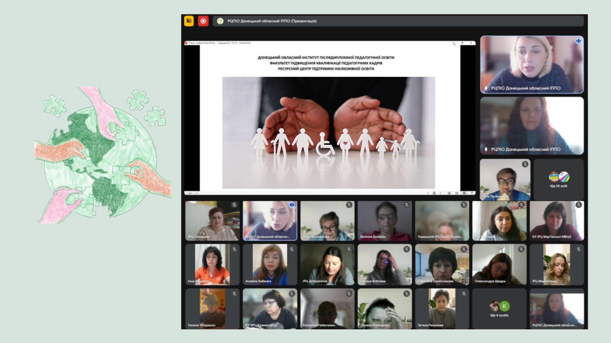
Task: Click the pin icon on second РЦПІО tile
Action: (486, 149)
